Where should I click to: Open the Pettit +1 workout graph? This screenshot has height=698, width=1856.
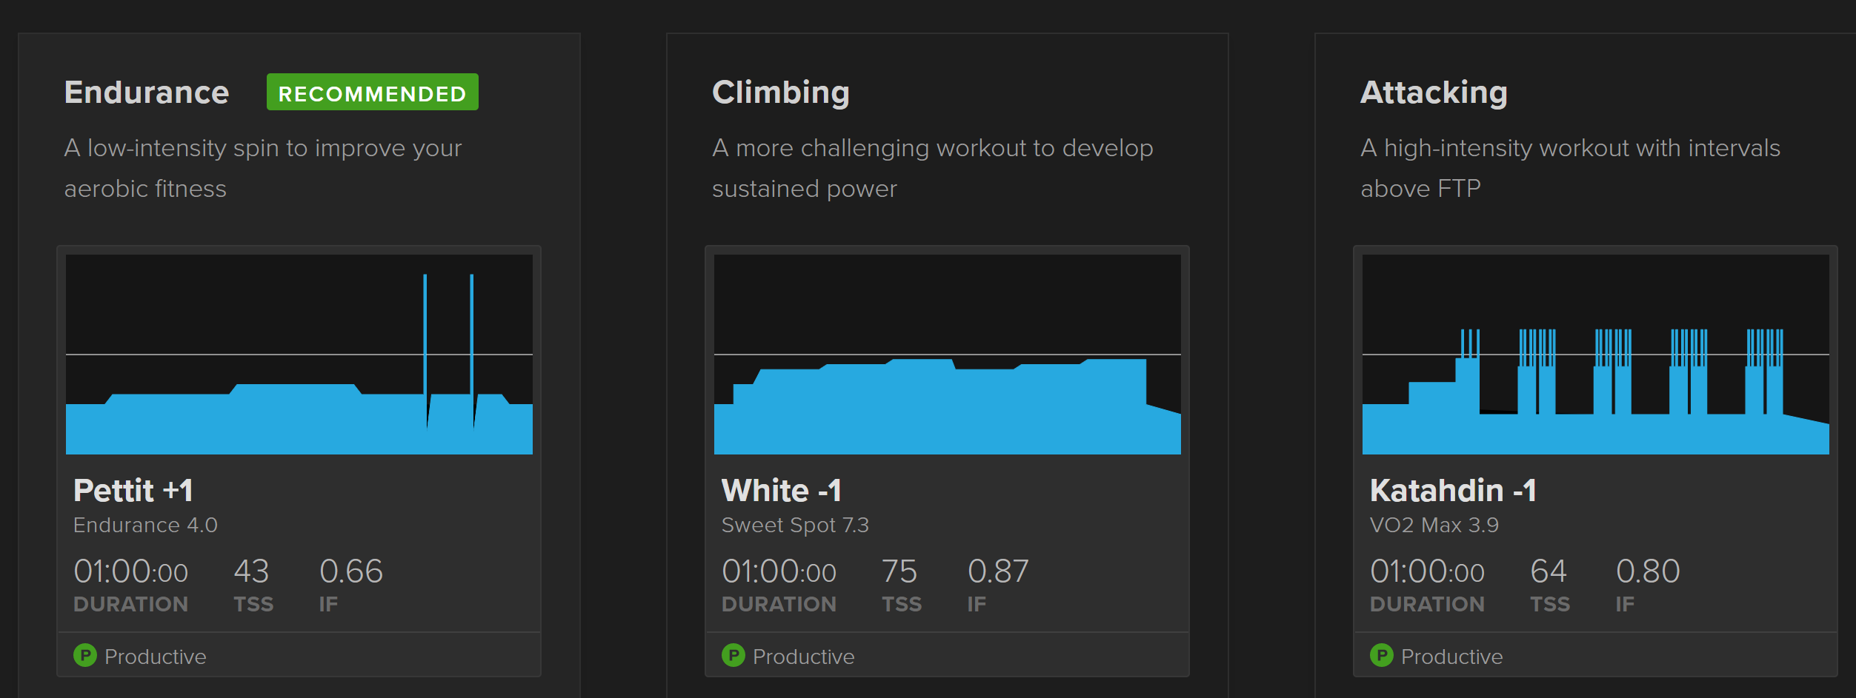pyautogui.click(x=299, y=355)
